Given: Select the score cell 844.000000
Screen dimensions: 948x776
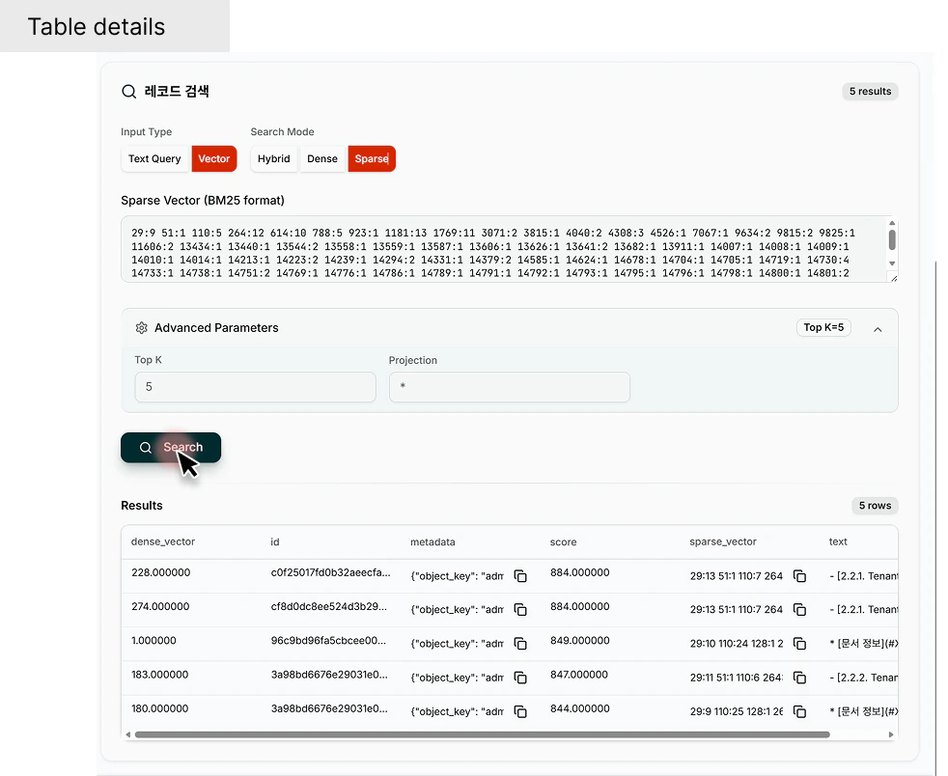Looking at the screenshot, I should pyautogui.click(x=580, y=708).
